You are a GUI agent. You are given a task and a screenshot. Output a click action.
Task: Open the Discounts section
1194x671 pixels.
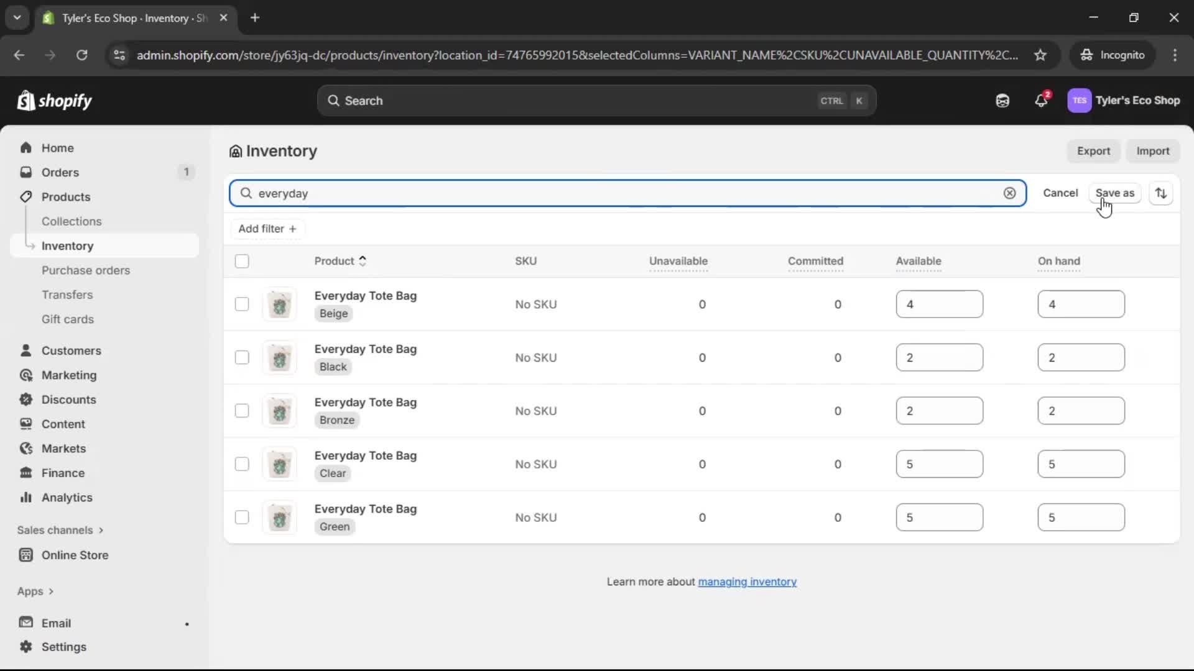pyautogui.click(x=68, y=399)
